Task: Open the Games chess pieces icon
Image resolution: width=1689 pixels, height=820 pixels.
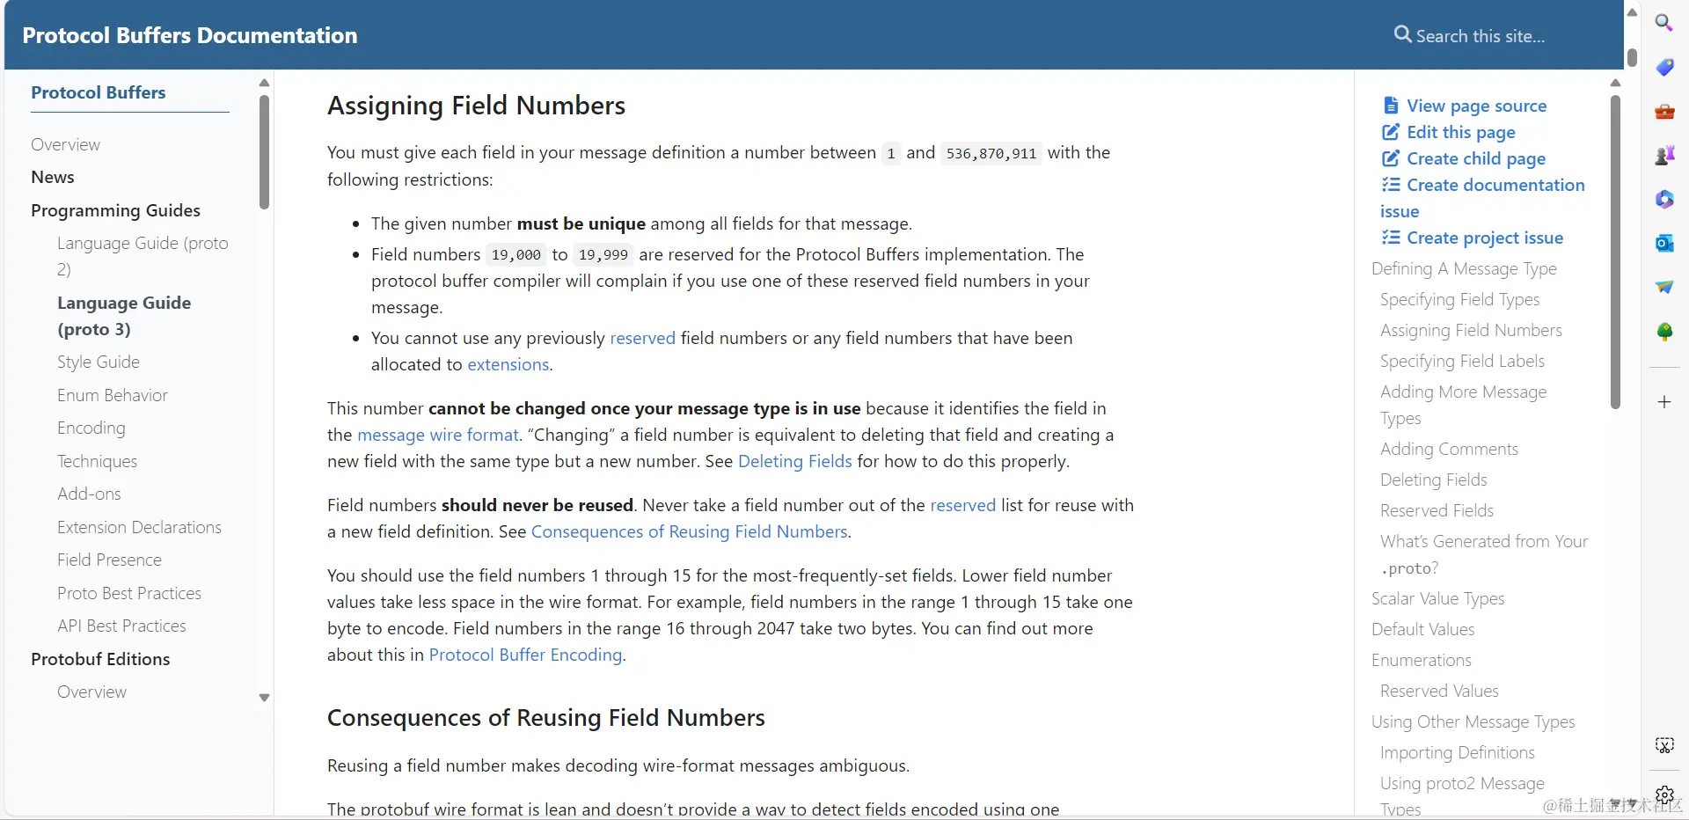Action: click(x=1663, y=156)
